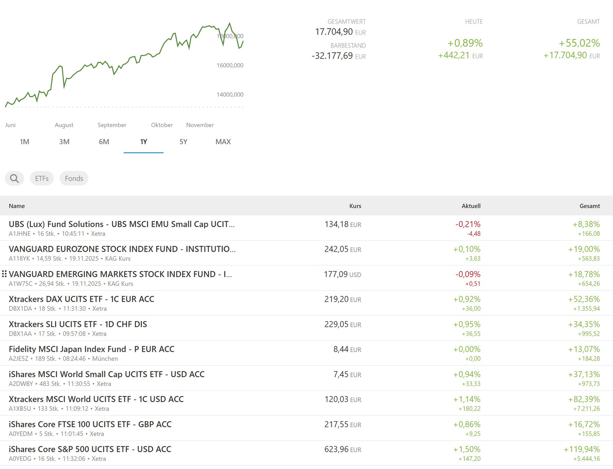Filter holdings by ETFs chip

coord(42,179)
